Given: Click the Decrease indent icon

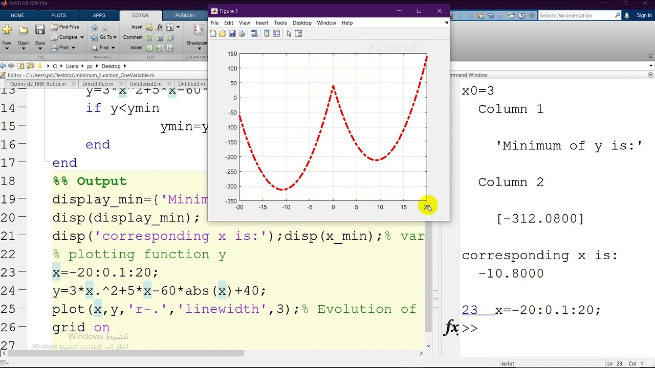Looking at the screenshot, I should 170,48.
